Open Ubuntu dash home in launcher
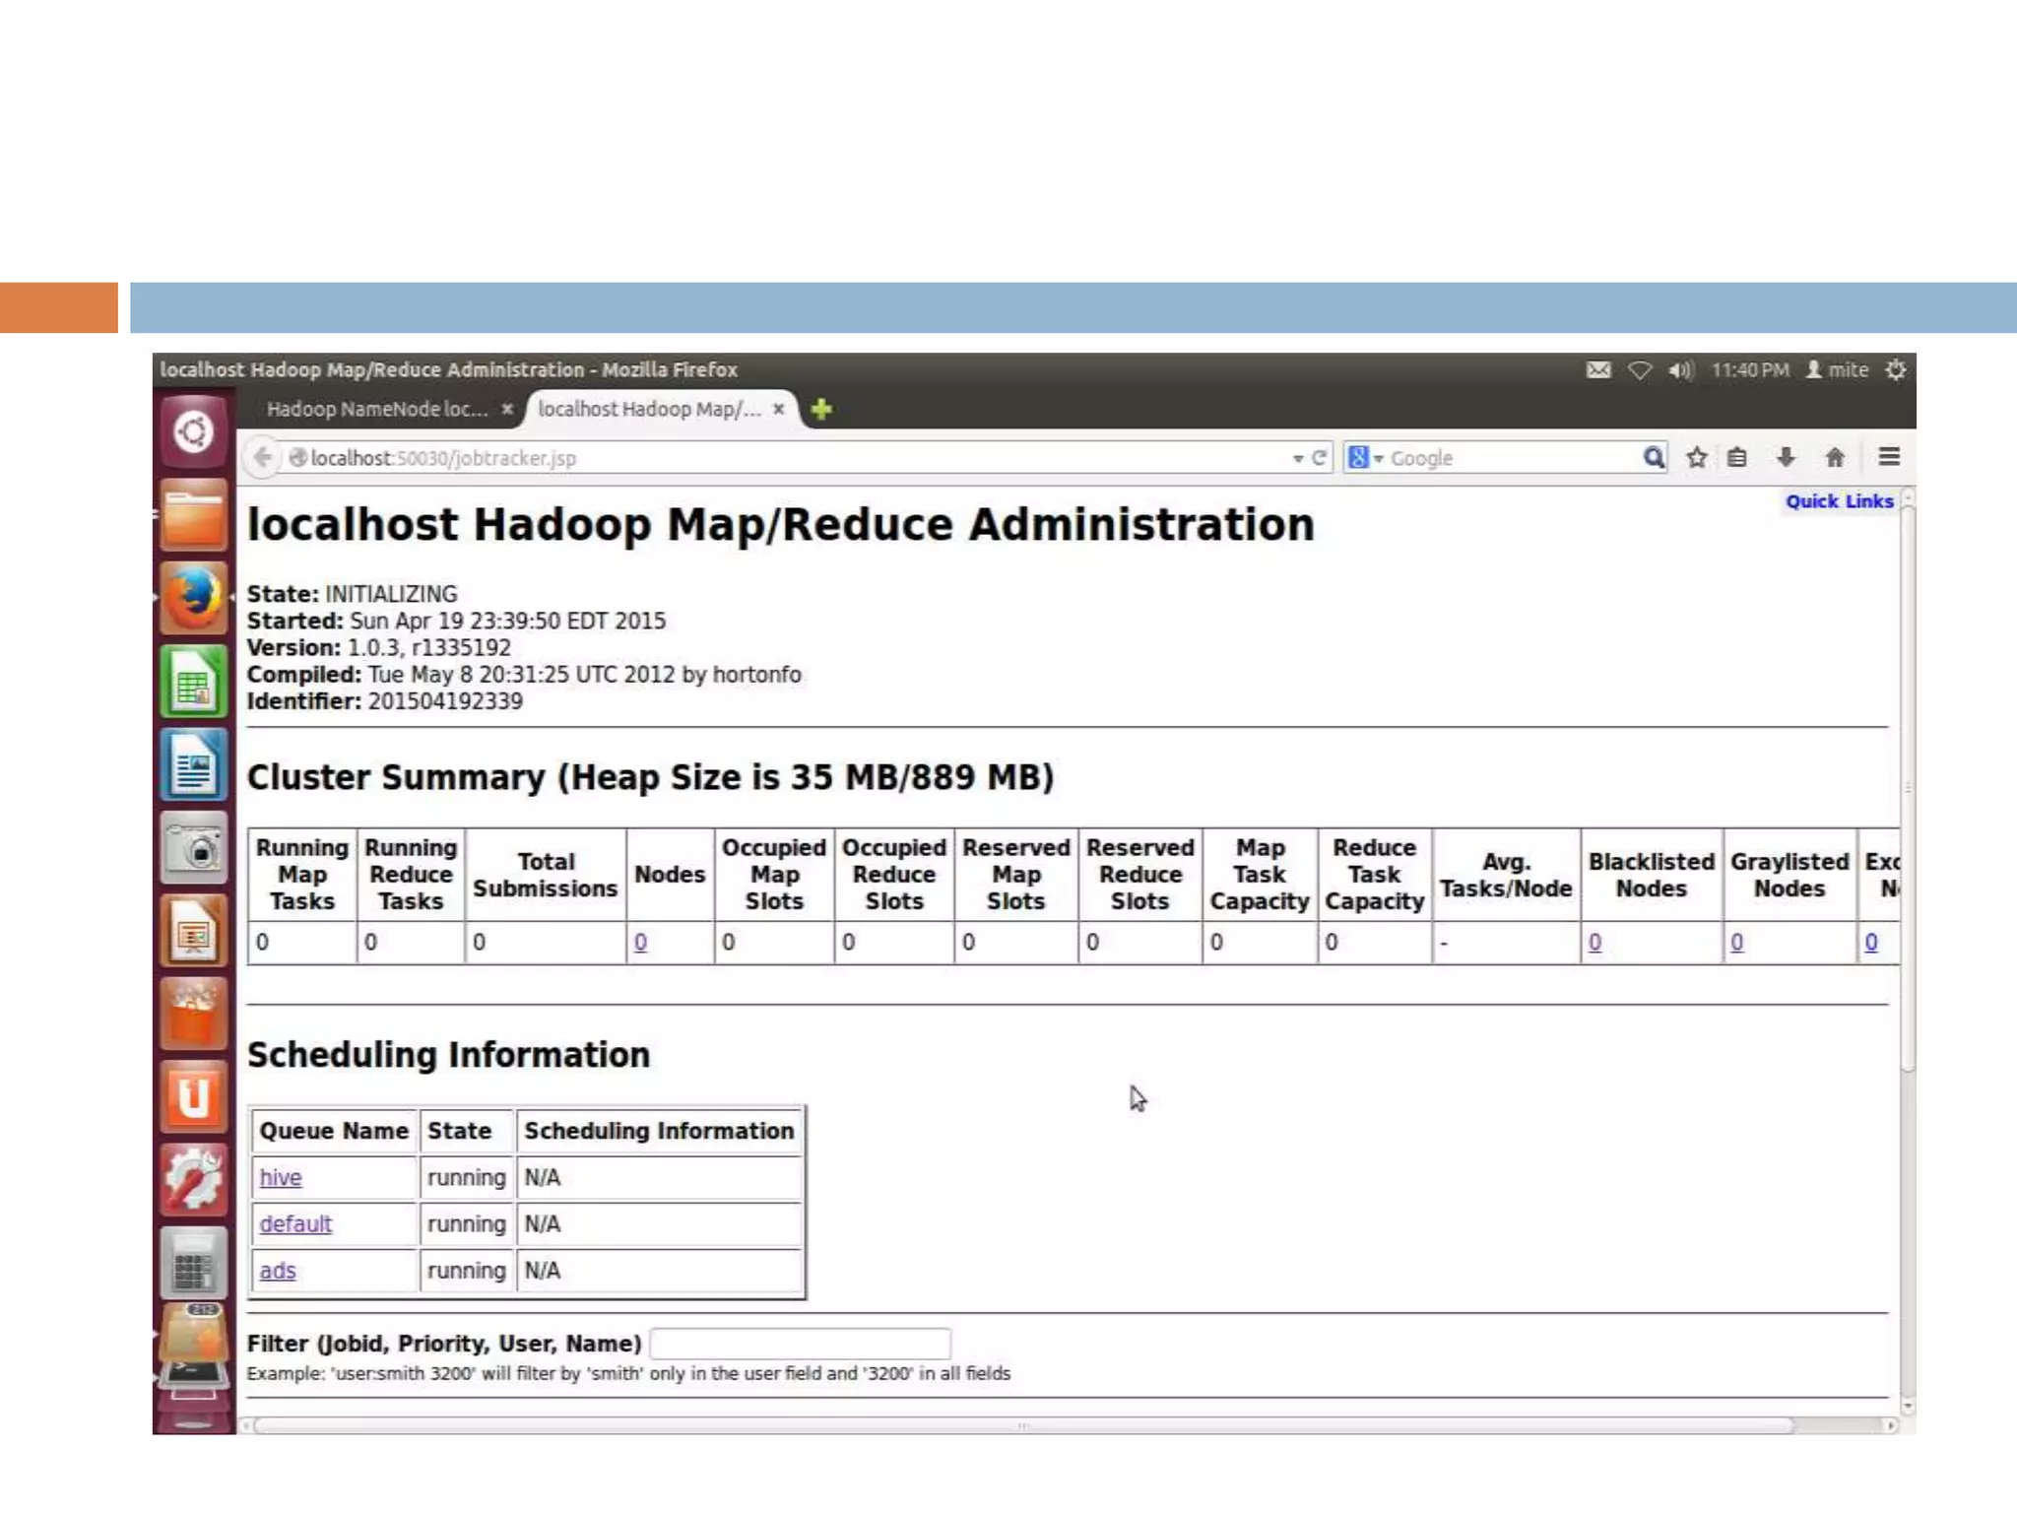 tap(194, 431)
